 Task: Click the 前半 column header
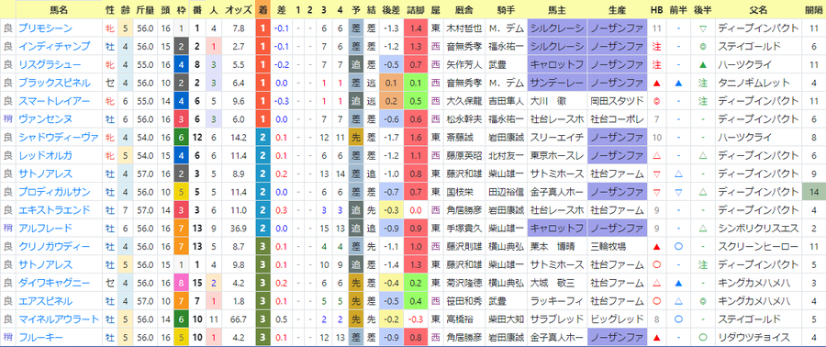(679, 10)
